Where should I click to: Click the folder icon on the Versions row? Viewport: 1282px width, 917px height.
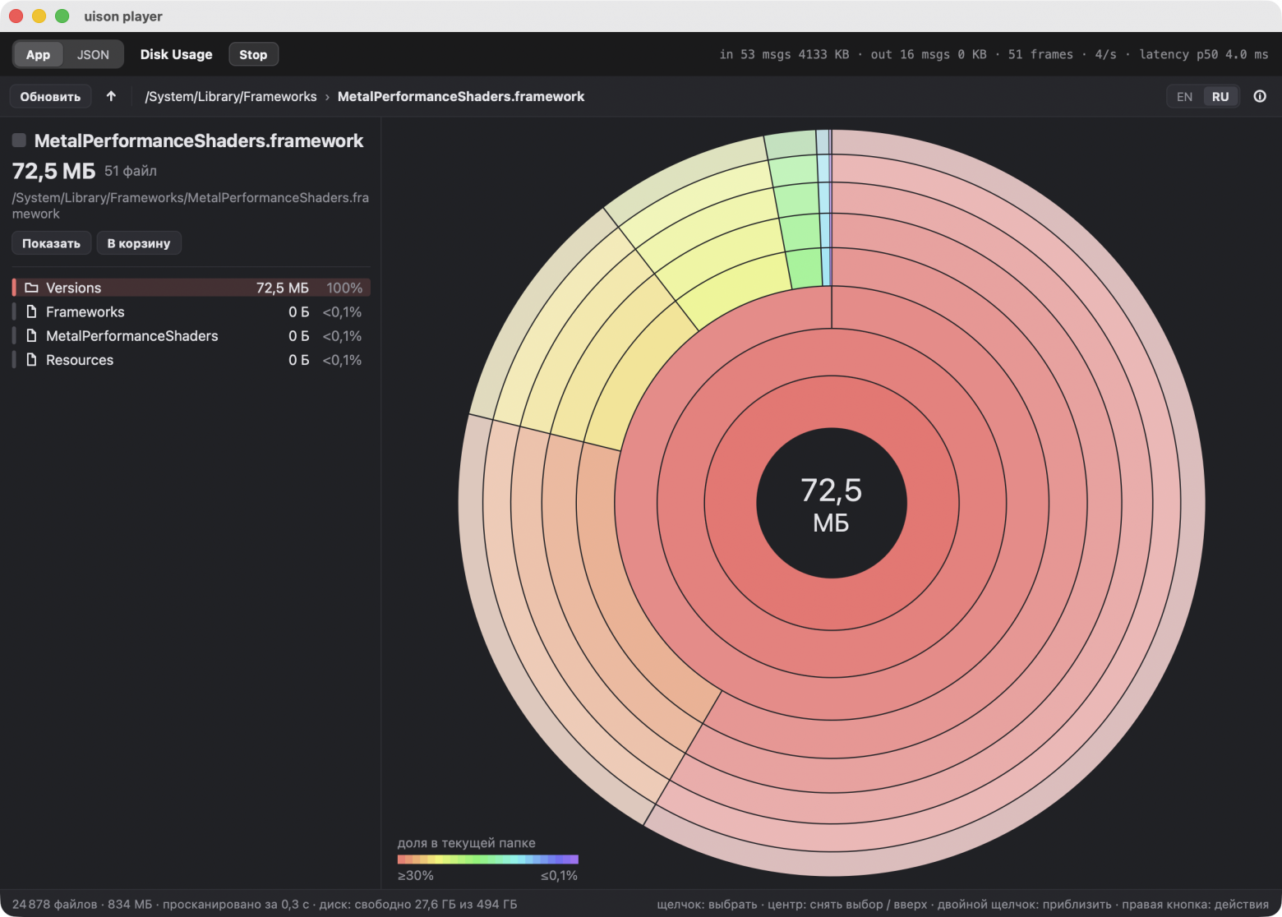click(31, 288)
